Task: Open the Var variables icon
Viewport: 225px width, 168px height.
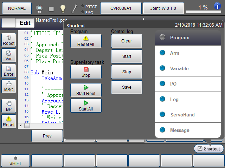Action: [9, 56]
